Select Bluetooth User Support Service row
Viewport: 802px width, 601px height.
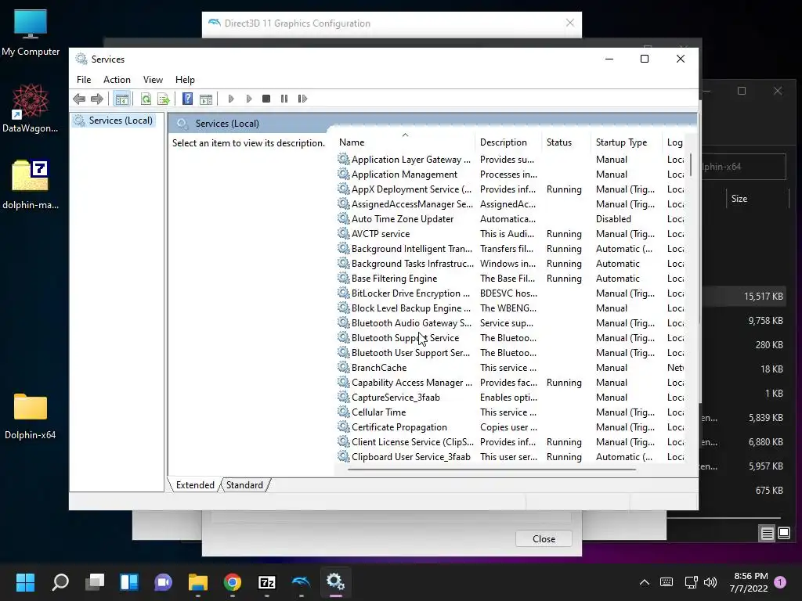click(510, 353)
